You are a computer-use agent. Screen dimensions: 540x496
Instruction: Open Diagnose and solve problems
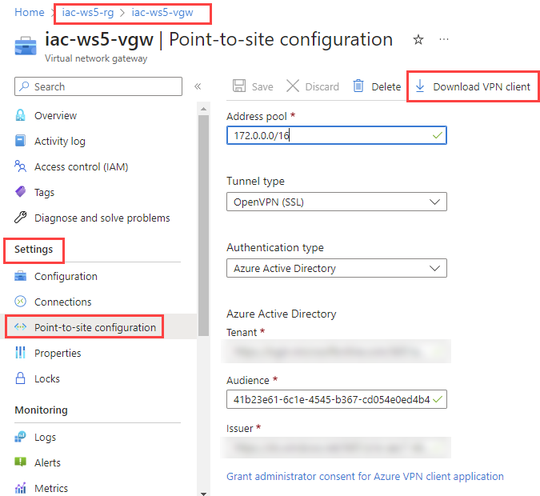102,218
